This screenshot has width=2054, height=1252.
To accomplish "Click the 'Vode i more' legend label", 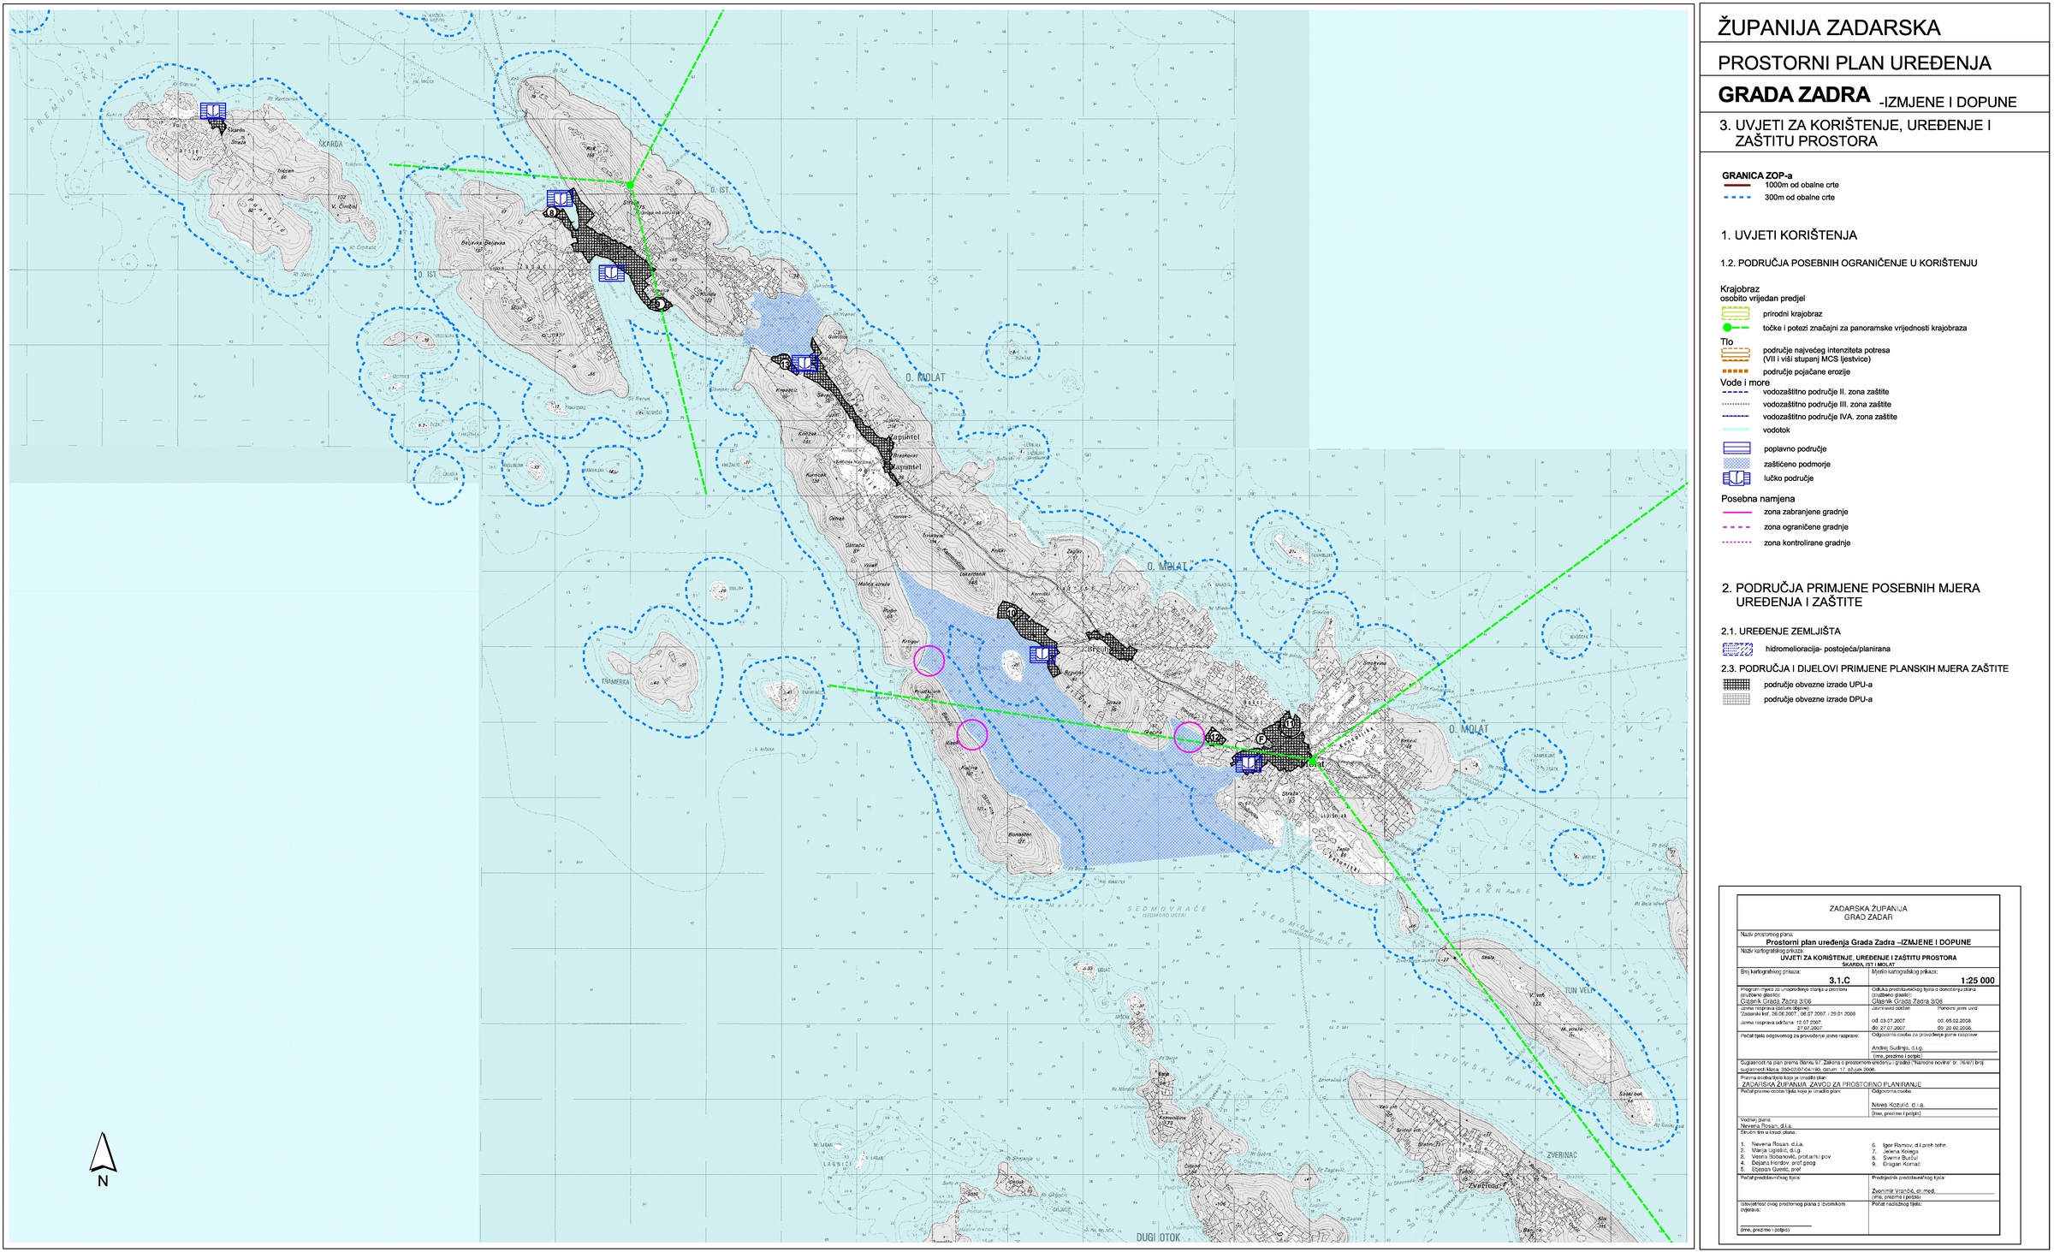I will coord(1745,383).
